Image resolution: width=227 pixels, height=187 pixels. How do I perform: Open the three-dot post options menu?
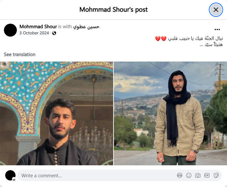pyautogui.click(x=217, y=29)
